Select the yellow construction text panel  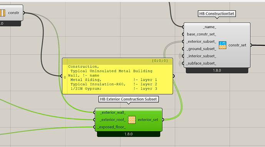tap(117, 76)
